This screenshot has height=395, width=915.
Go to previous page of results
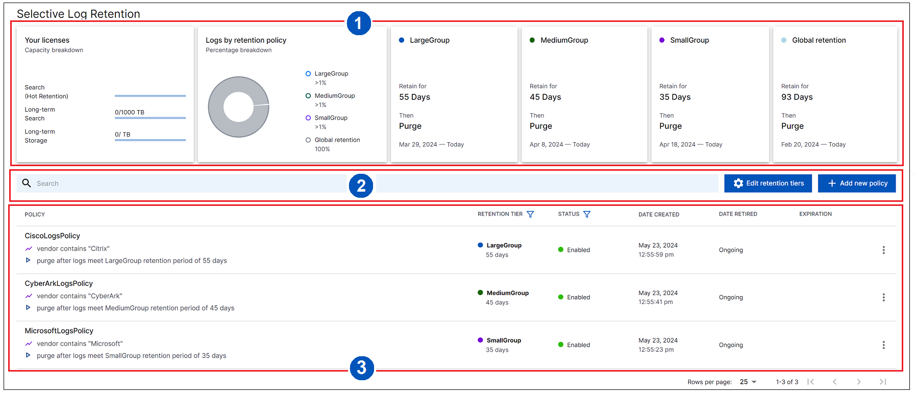tap(834, 382)
